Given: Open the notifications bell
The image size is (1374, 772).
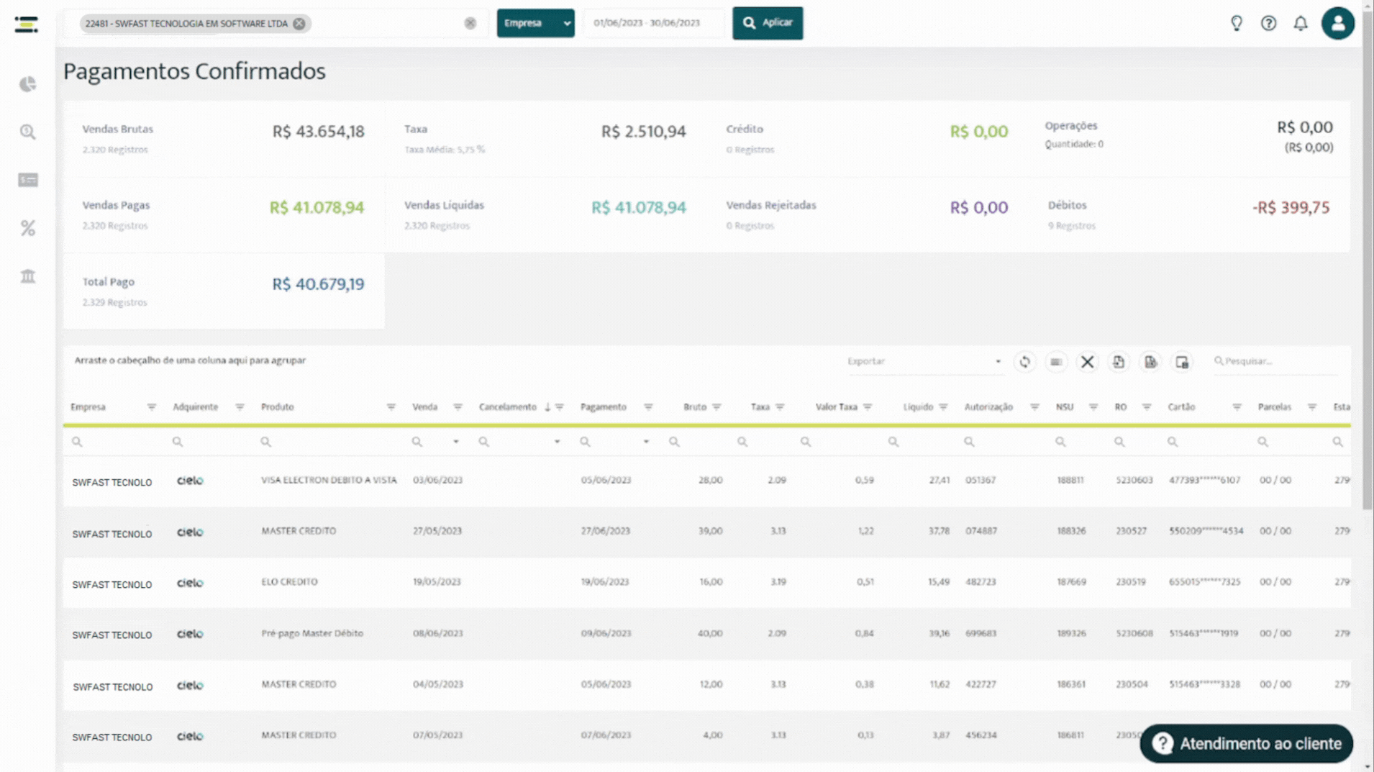Looking at the screenshot, I should tap(1300, 23).
